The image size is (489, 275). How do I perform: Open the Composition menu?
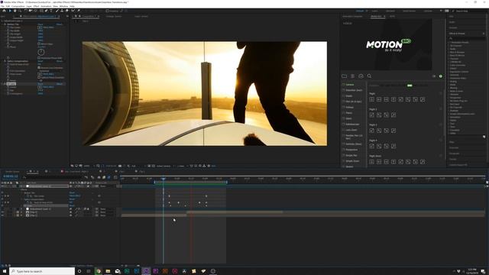[x=18, y=6]
